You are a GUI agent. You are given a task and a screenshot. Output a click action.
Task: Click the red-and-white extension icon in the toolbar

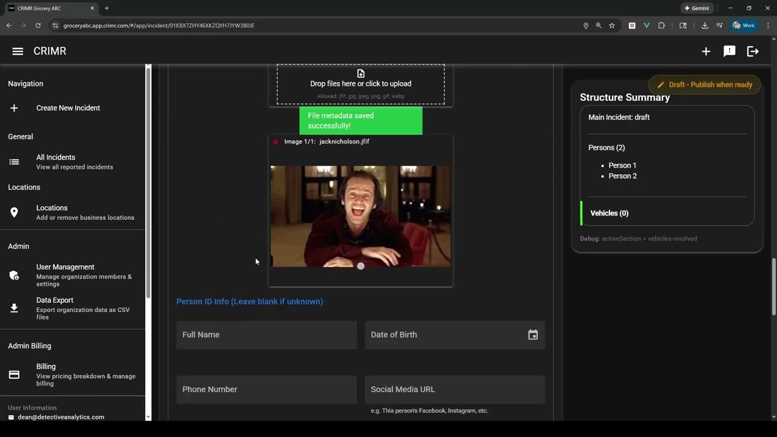tap(632, 25)
